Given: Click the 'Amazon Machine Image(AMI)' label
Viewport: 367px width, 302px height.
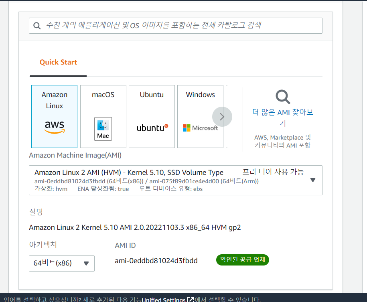Looking at the screenshot, I should click(75, 155).
